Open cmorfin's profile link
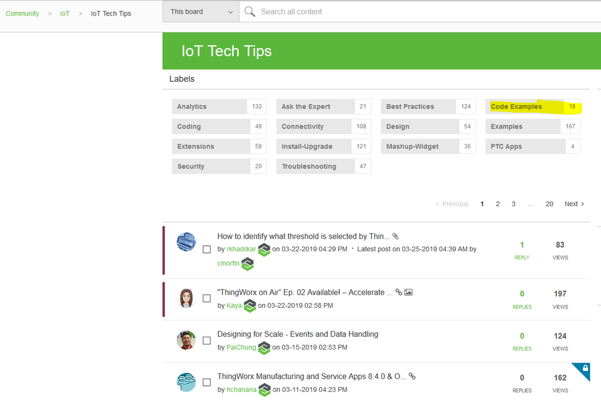601x401 pixels. coord(229,263)
